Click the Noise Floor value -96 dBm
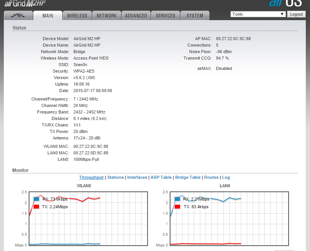Viewport: 310px width, 251px height. [224, 52]
